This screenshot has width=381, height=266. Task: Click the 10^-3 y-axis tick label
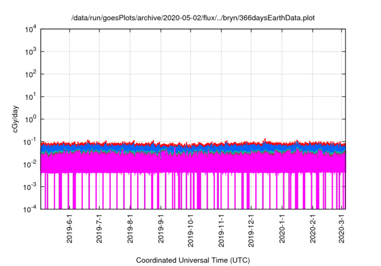pyautogui.click(x=30, y=187)
